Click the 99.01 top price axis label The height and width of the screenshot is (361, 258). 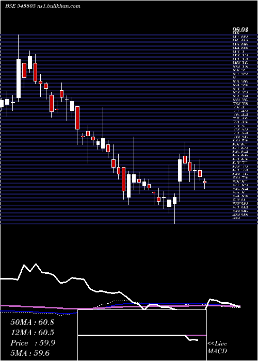[240, 30]
